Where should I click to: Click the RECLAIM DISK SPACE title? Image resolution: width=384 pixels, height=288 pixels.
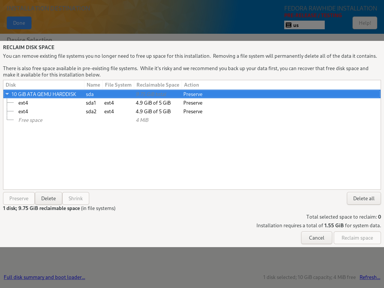coord(28,47)
